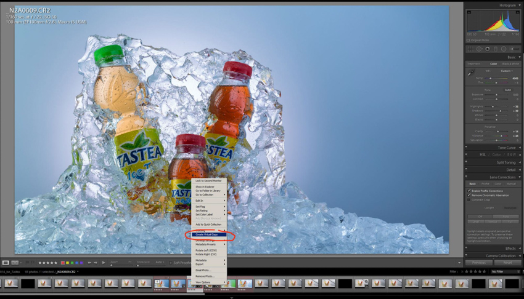Screen dimensions: 524x299
Task: Toggle the Effects panel switch
Action: [467, 248]
